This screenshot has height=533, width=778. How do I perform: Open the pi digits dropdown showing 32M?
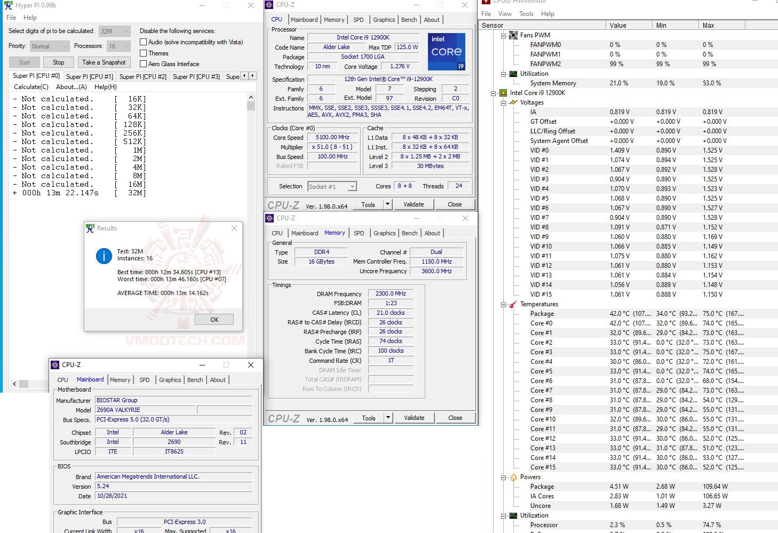point(115,31)
